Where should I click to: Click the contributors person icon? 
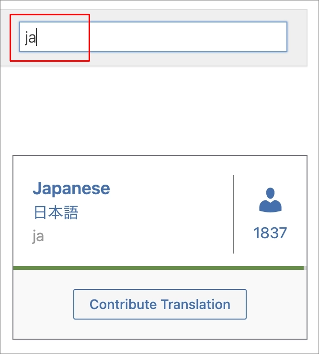270,200
